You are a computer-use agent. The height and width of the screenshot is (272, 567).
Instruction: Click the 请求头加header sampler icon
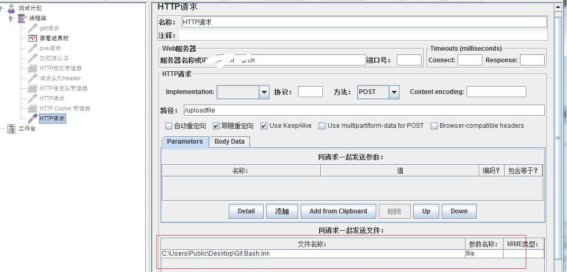(x=33, y=78)
